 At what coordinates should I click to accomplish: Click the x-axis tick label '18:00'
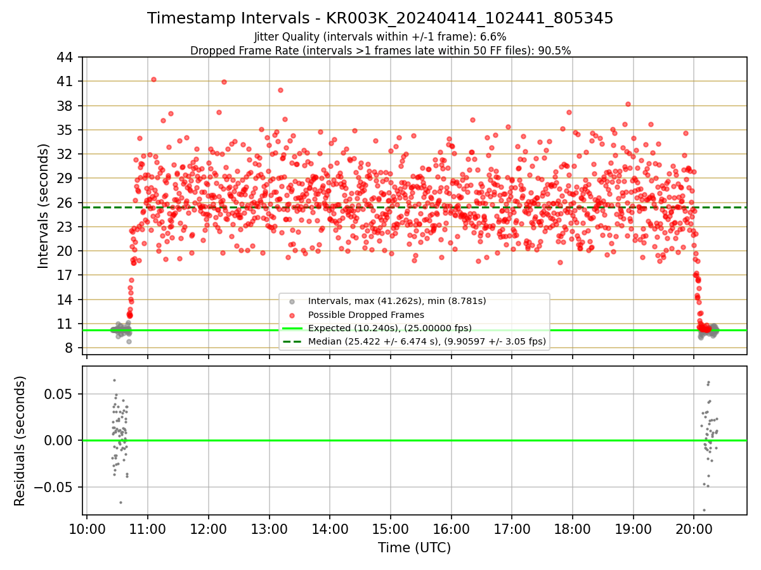[573, 529]
